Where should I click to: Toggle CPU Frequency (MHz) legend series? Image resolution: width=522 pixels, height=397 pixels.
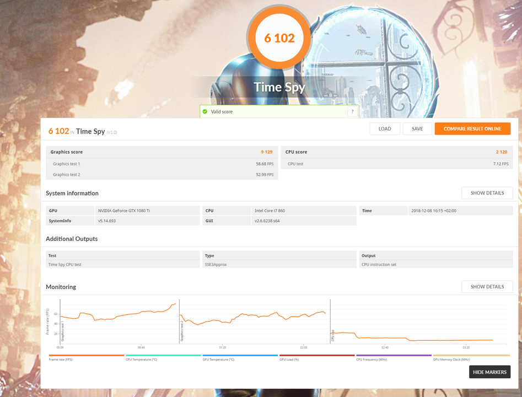click(394, 358)
